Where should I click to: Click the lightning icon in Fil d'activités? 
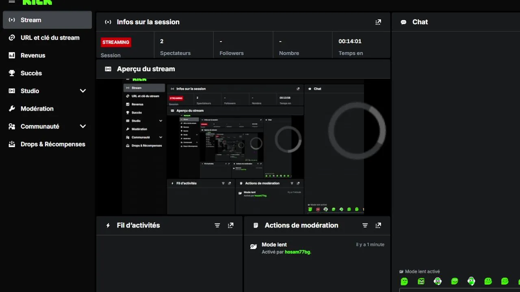[108, 225]
